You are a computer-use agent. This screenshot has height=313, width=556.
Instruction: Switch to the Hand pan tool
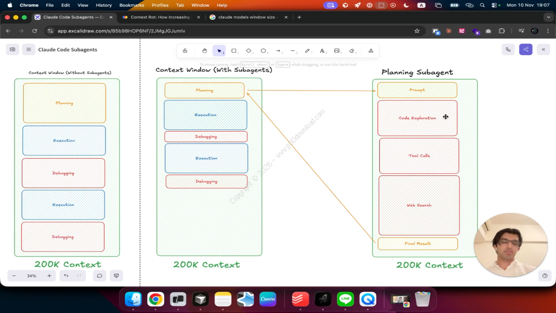tap(205, 51)
